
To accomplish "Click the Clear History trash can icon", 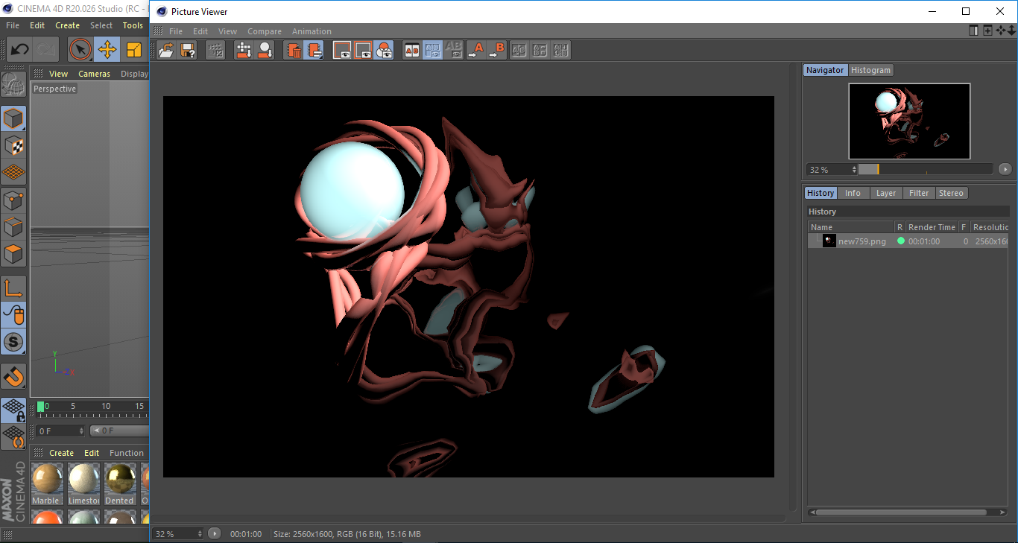I will [294, 51].
